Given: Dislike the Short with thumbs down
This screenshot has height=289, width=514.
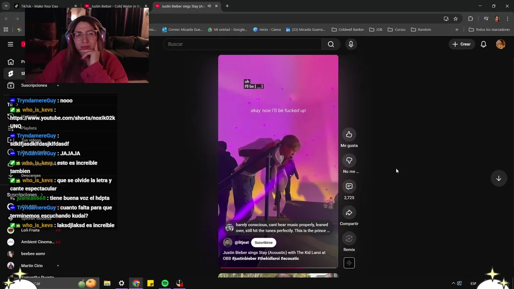Looking at the screenshot, I should [349, 161].
